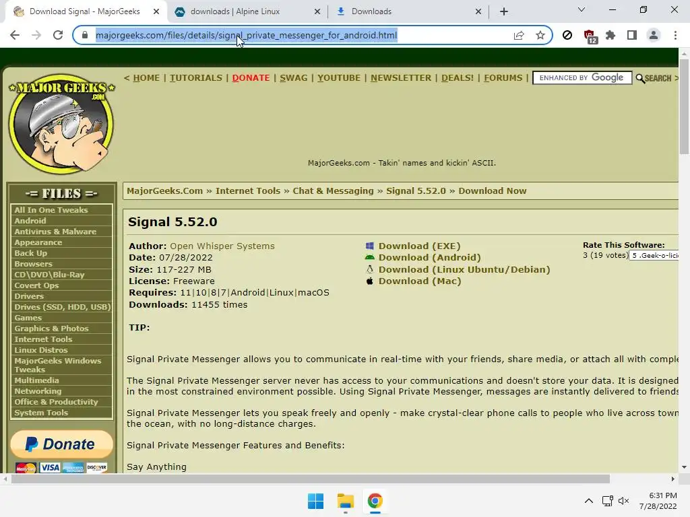Go back to the previous page
The width and height of the screenshot is (690, 517).
(x=15, y=35)
